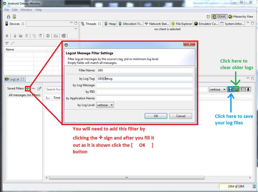Open the Help menu
The height and width of the screenshot is (192, 258).
pyautogui.click(x=39, y=10)
